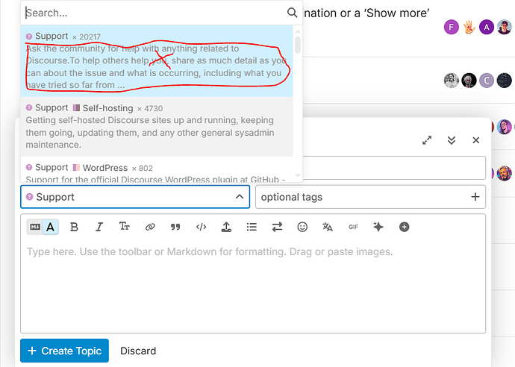
Task: Click category list scrollbar thumb
Action: pos(298,45)
